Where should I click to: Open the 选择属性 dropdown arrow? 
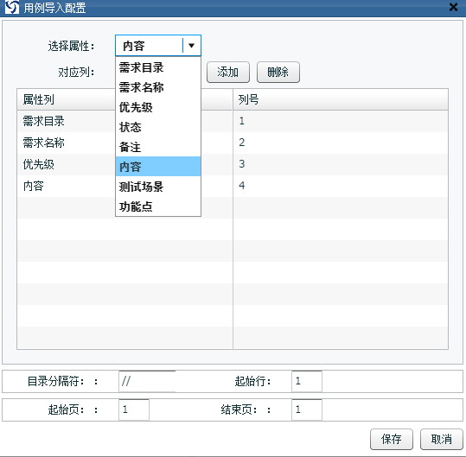191,46
